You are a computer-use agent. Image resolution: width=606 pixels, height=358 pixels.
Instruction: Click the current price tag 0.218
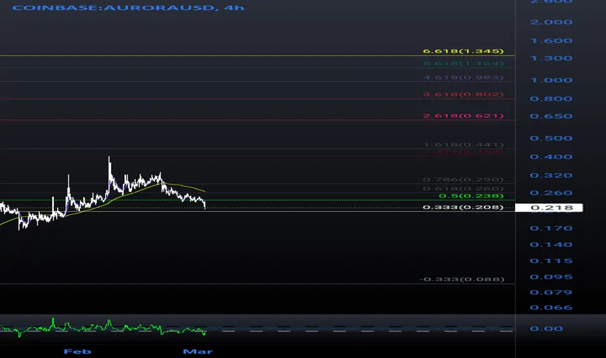[549, 208]
